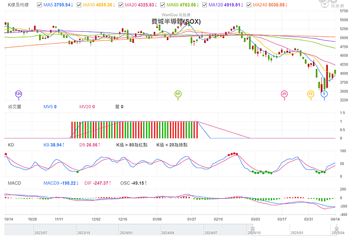Click the 01/27 date axis label

coord(192,219)
